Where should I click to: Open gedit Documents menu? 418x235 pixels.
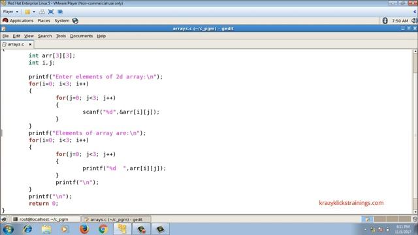[x=81, y=36]
